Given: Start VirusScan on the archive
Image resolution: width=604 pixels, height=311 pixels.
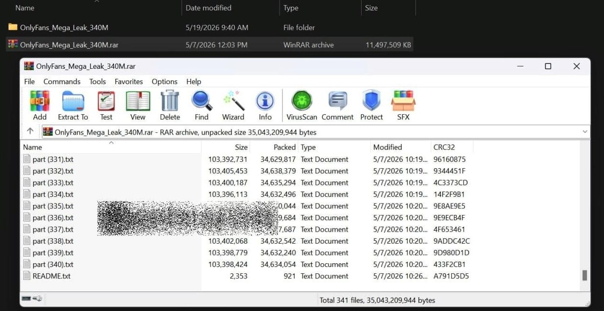Looking at the screenshot, I should pyautogui.click(x=302, y=106).
